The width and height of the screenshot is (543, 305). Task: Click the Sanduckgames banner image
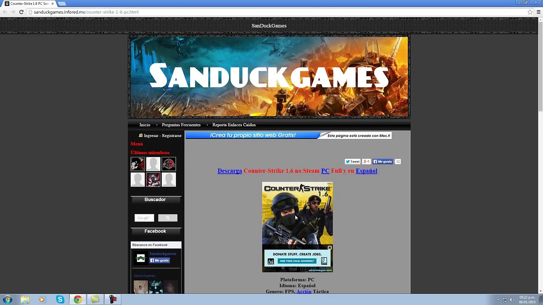tap(269, 77)
